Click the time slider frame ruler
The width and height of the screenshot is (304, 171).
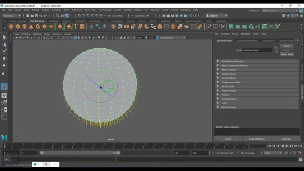[x=125, y=146]
